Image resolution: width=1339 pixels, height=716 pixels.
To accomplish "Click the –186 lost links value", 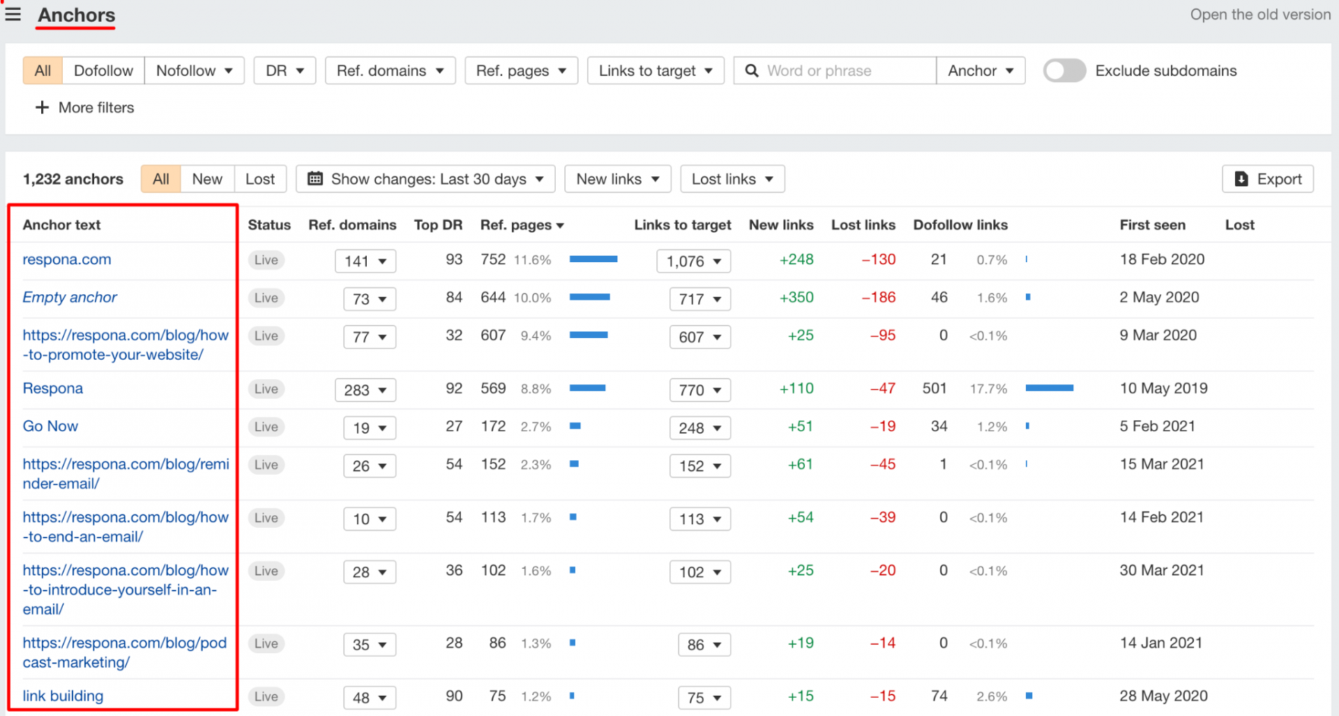I will [x=879, y=297].
